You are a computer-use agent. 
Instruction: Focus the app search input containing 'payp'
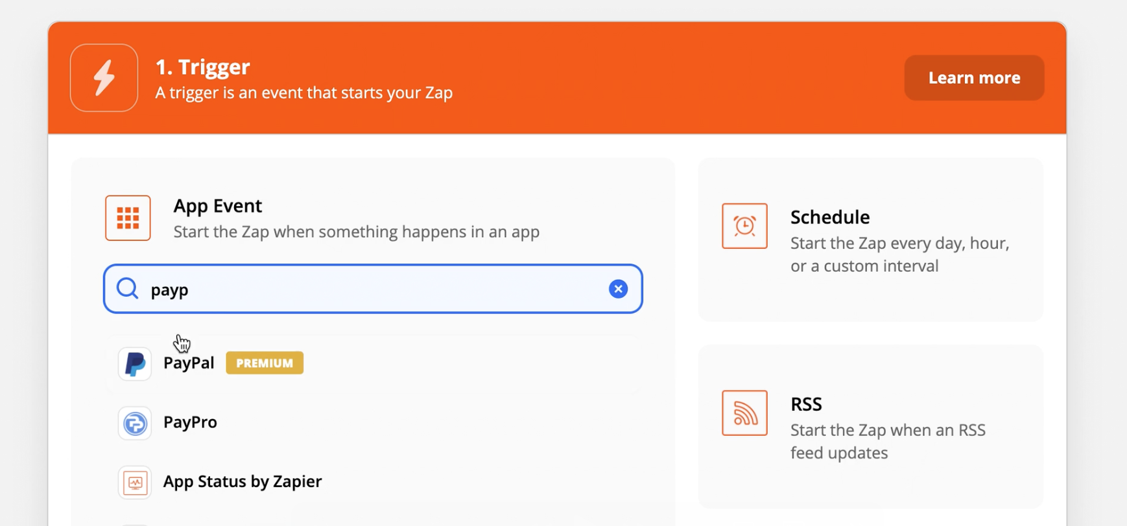[370, 289]
